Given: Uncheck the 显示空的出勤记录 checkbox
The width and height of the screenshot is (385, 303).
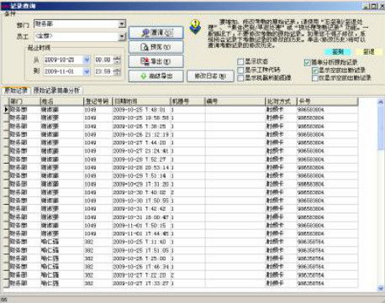Looking at the screenshot, I should click(315, 71).
